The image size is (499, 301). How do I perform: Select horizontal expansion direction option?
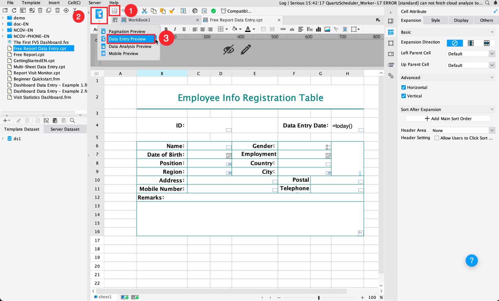[487, 43]
